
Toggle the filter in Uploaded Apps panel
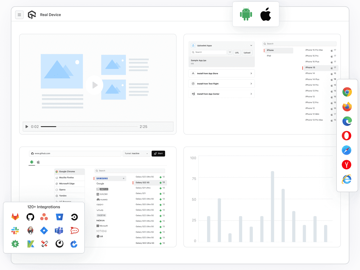point(230,52)
